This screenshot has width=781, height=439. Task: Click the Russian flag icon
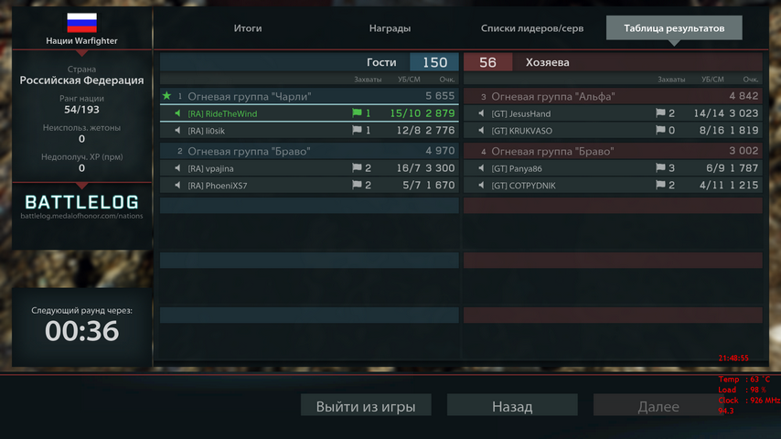[x=81, y=23]
